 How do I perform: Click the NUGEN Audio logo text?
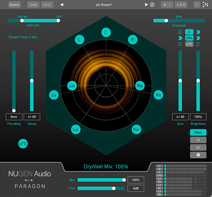(30, 174)
